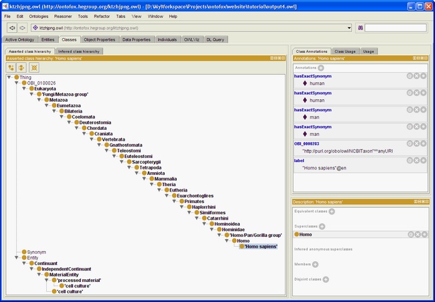The width and height of the screenshot is (435, 302).
Task: Collapse the Eukaryota tree node
Action: tap(24, 88)
